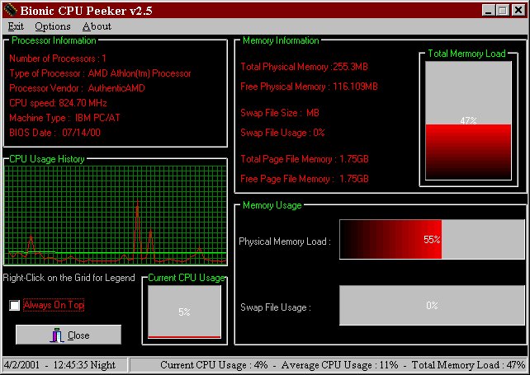
Task: Minimize the Bionic CPU Peeker window
Action: point(488,11)
